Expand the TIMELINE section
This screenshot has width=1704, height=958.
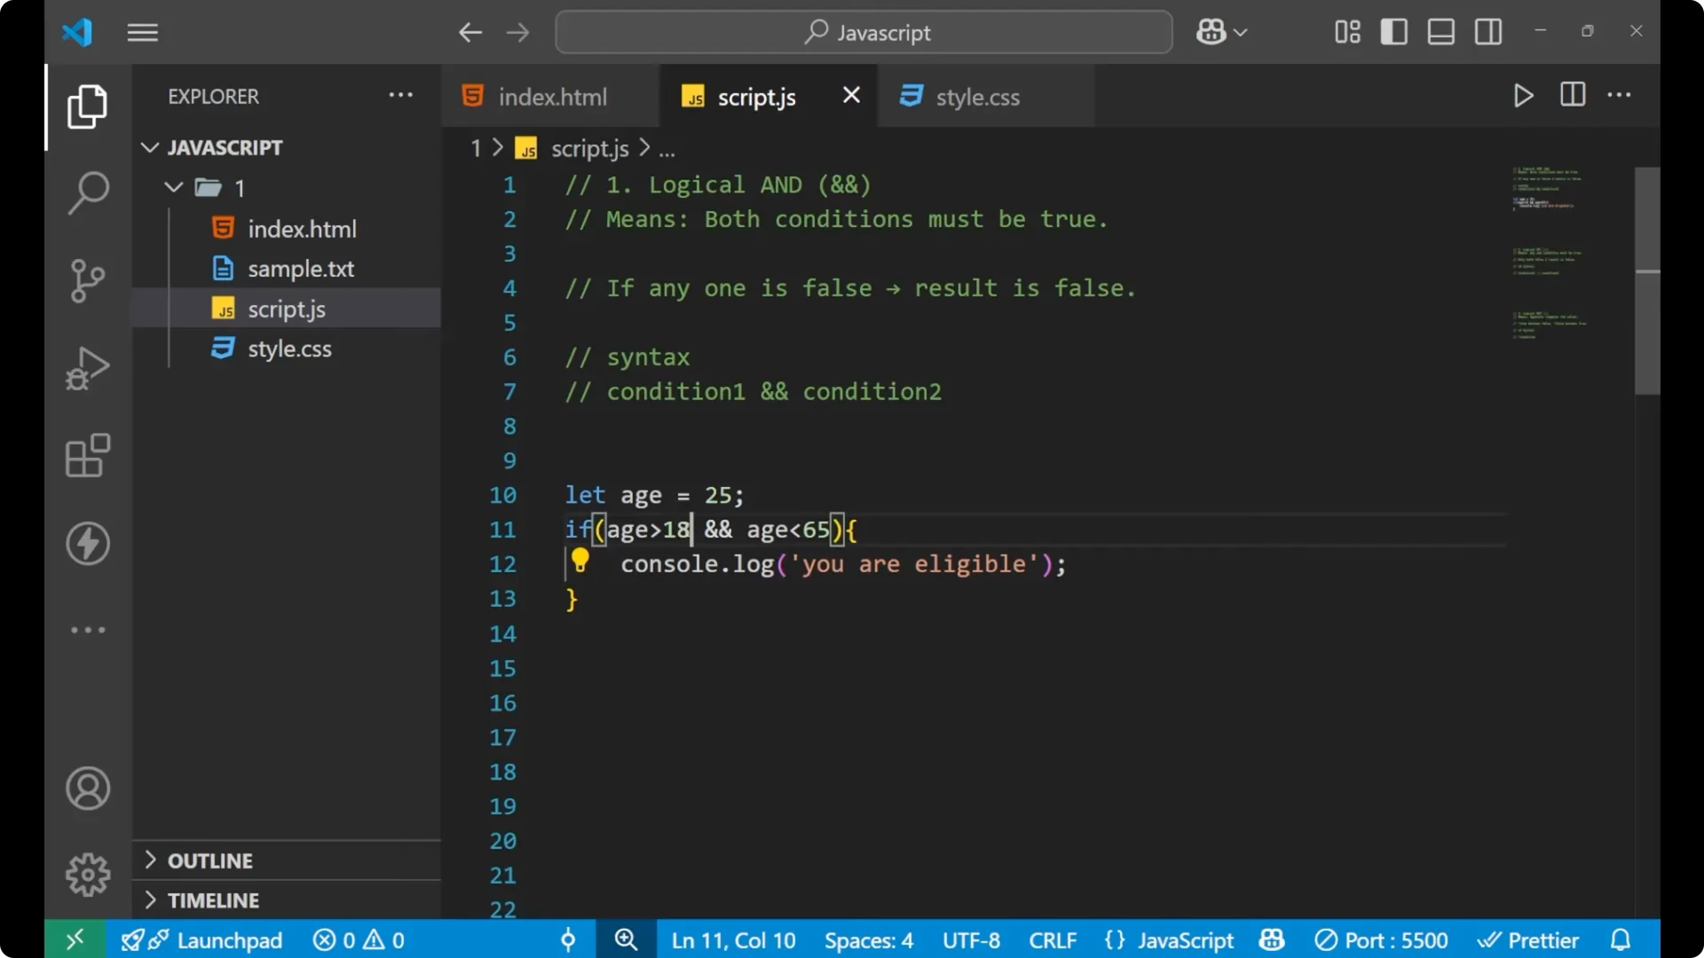[215, 899]
